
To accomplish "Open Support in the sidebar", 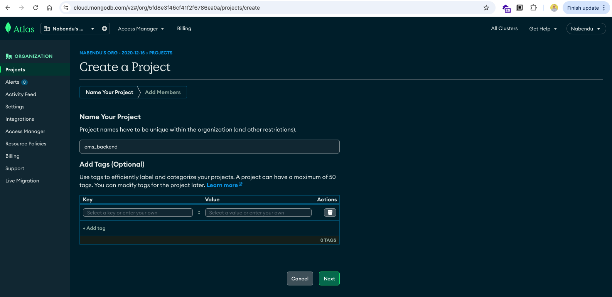I will point(15,169).
